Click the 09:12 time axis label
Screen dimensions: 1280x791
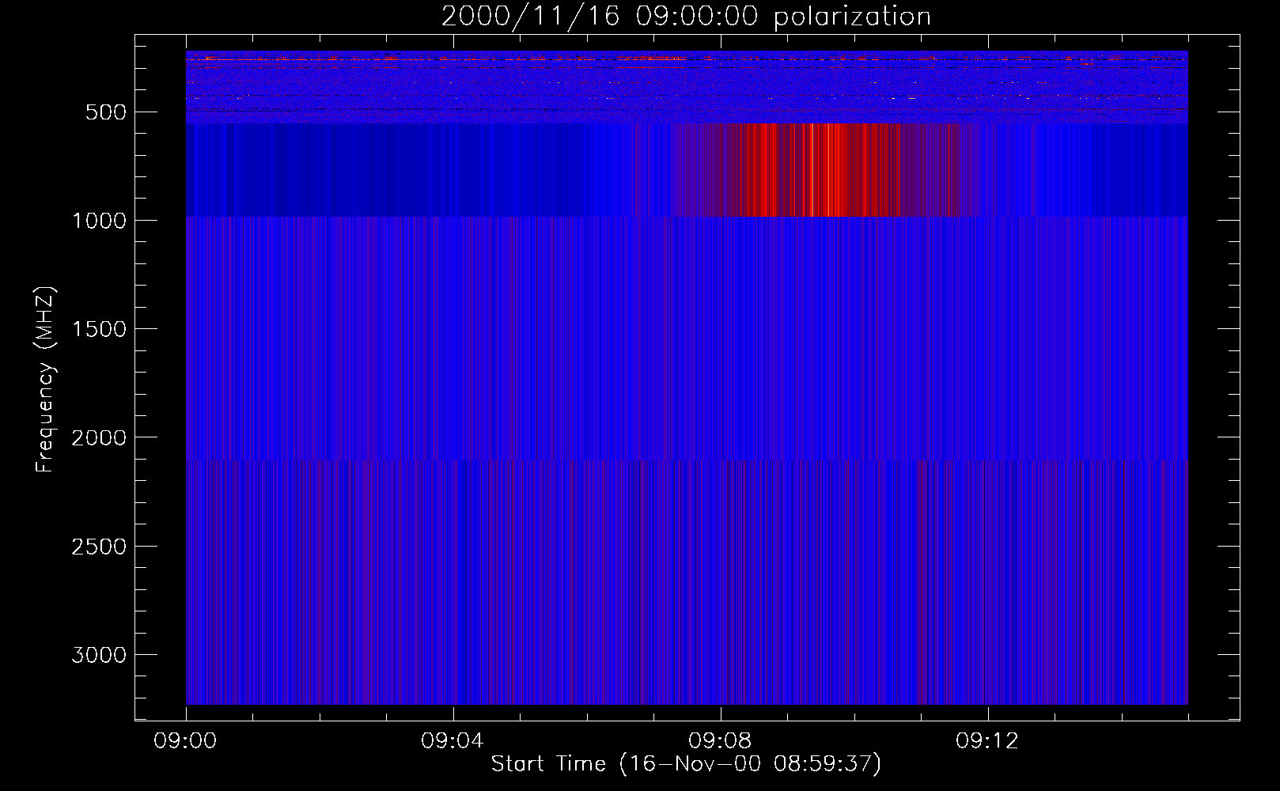tap(987, 741)
